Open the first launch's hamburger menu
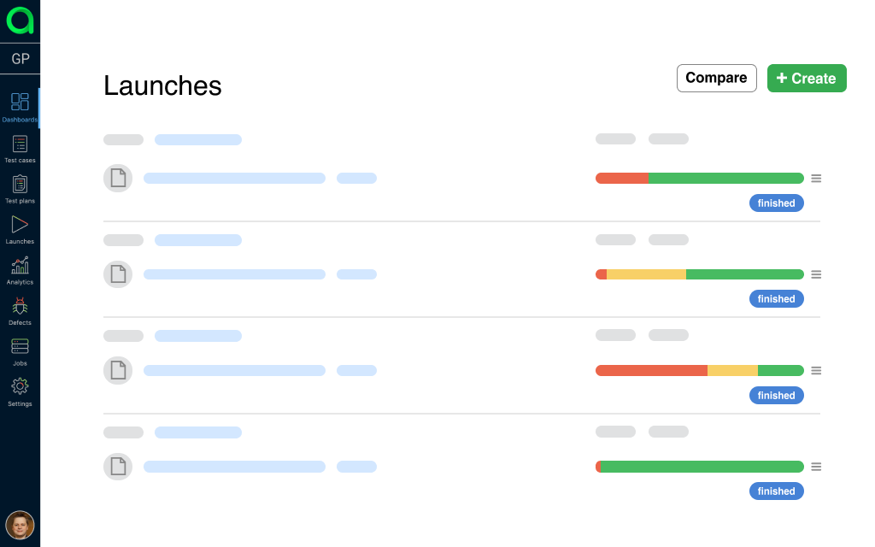 [x=816, y=179]
